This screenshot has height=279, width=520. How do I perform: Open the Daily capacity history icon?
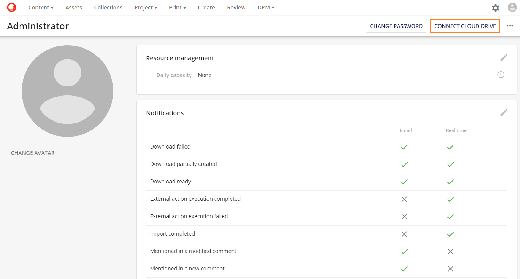500,75
